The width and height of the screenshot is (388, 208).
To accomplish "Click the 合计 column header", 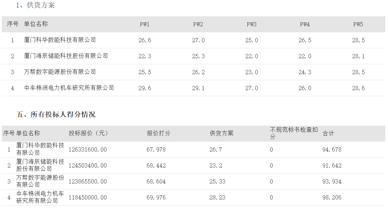I will coord(328,133).
